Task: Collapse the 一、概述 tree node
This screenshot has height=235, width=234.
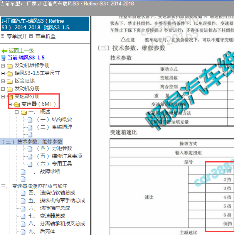Action: 17,112
